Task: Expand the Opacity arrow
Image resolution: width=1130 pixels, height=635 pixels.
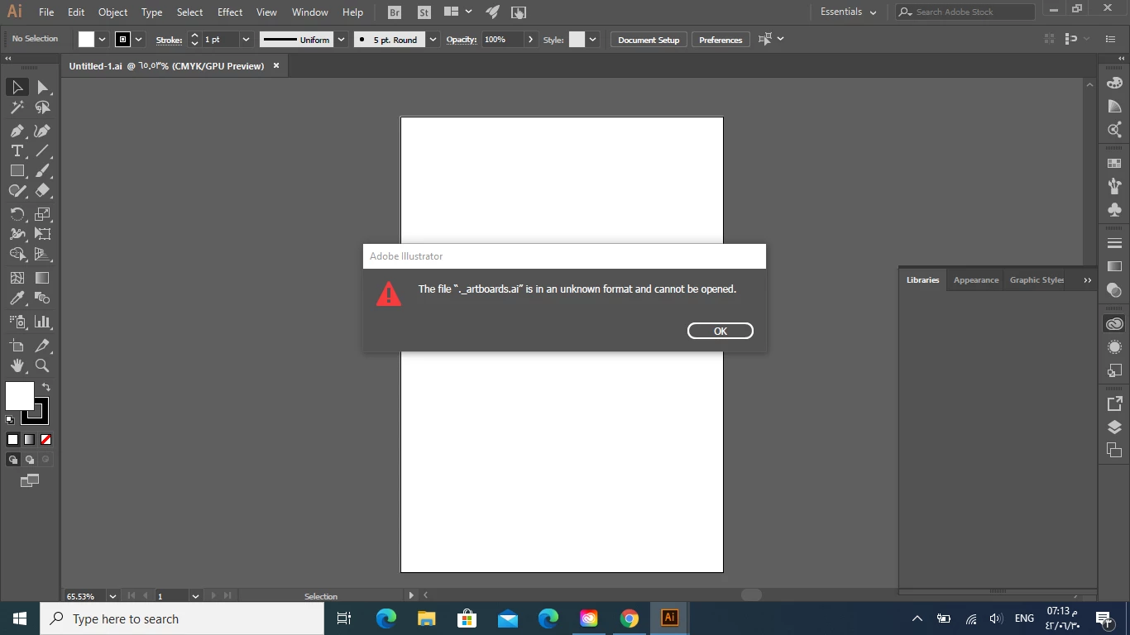Action: (530, 39)
